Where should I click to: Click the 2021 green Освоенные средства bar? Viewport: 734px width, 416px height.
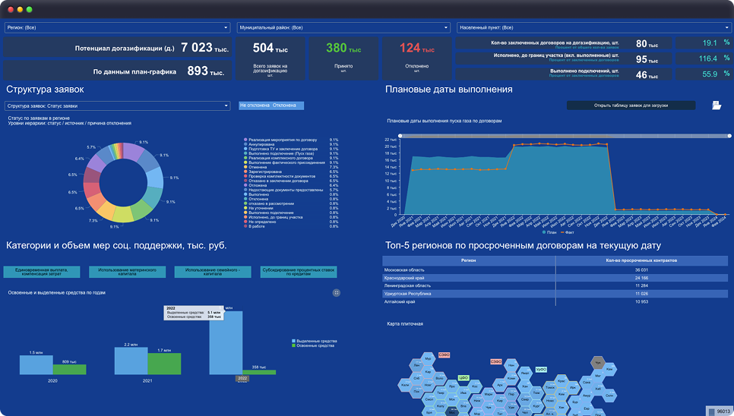[x=164, y=364]
